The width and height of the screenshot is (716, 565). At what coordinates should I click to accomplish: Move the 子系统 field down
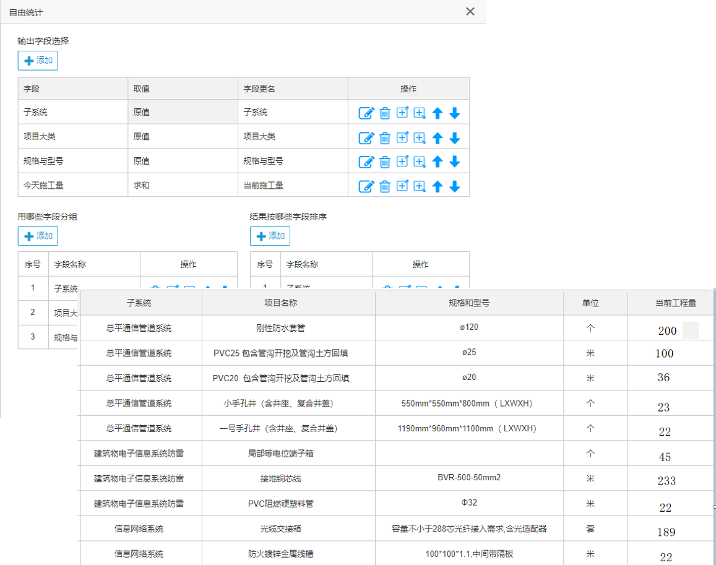454,113
